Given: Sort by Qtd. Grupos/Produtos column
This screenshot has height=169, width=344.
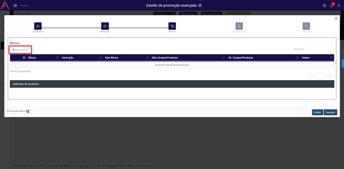Looking at the screenshot, I should coord(188,58).
